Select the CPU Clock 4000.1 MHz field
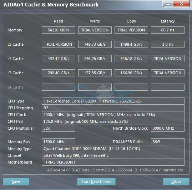Viewport: 192px width, 190px height. point(113,115)
